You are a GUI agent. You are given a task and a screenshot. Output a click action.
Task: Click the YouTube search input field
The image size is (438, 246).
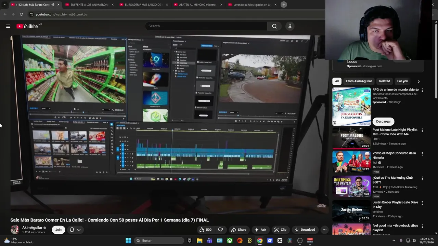click(206, 26)
